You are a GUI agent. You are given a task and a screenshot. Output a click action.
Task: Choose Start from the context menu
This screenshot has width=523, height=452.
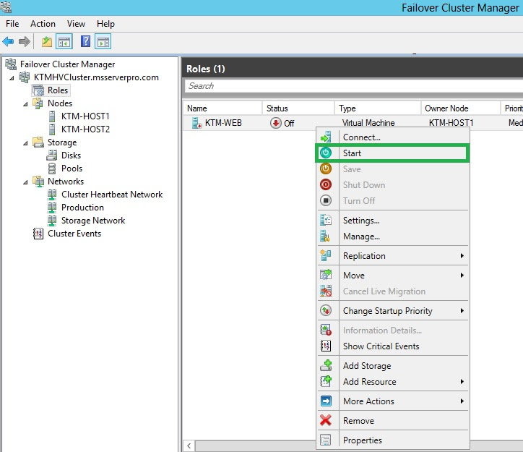tap(392, 153)
